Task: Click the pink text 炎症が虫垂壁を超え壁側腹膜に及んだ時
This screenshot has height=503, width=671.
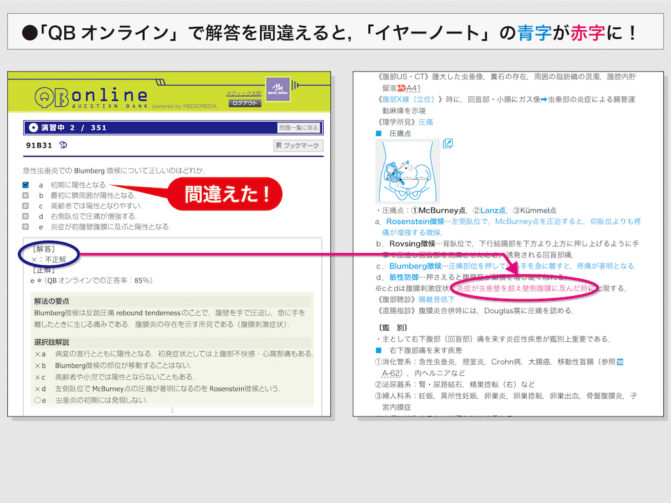Action: 522,288
